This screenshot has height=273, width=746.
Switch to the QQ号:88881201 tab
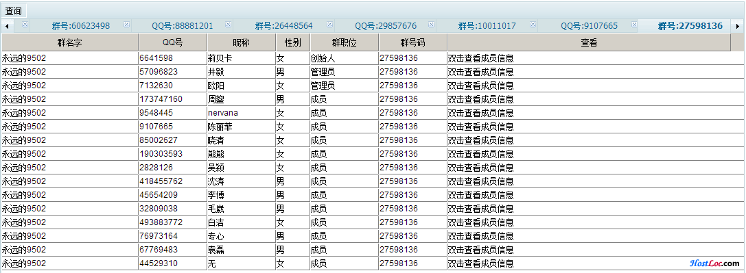tap(183, 26)
